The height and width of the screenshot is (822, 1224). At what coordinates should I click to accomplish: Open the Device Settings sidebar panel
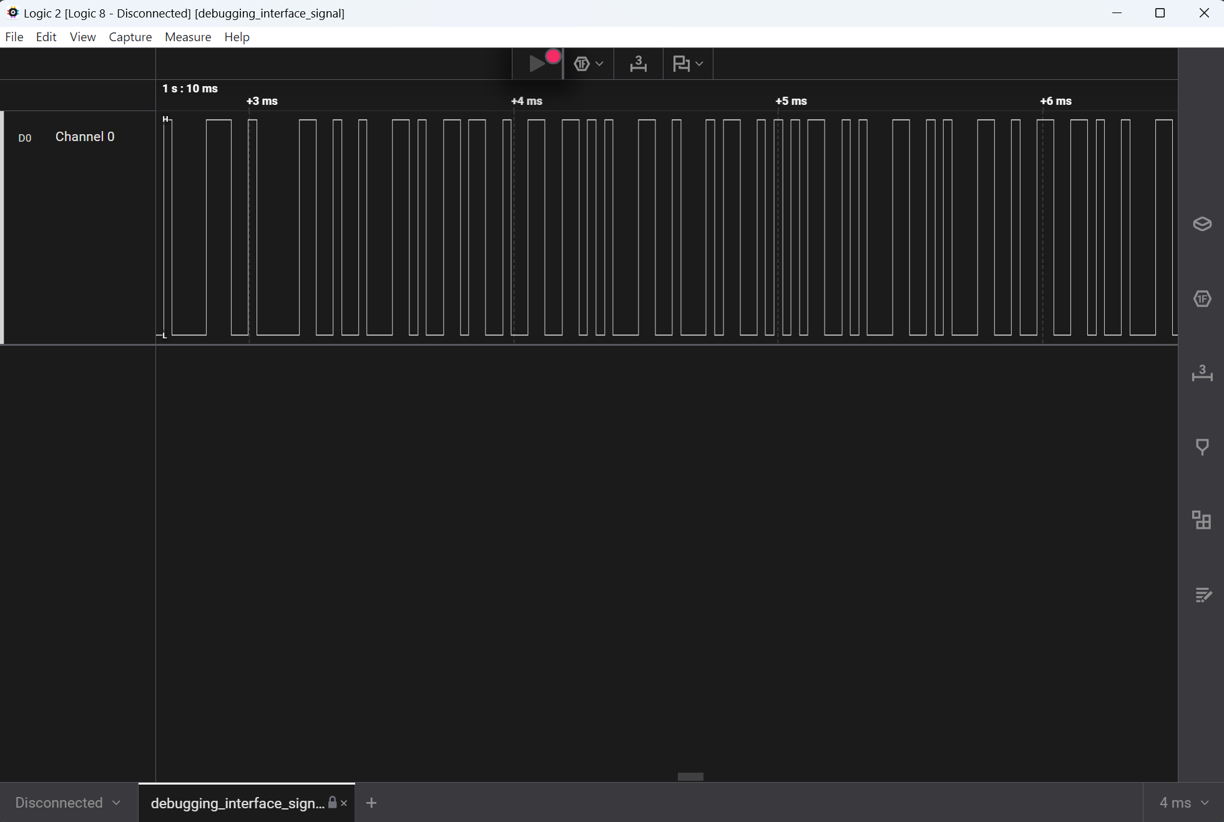[1202, 223]
